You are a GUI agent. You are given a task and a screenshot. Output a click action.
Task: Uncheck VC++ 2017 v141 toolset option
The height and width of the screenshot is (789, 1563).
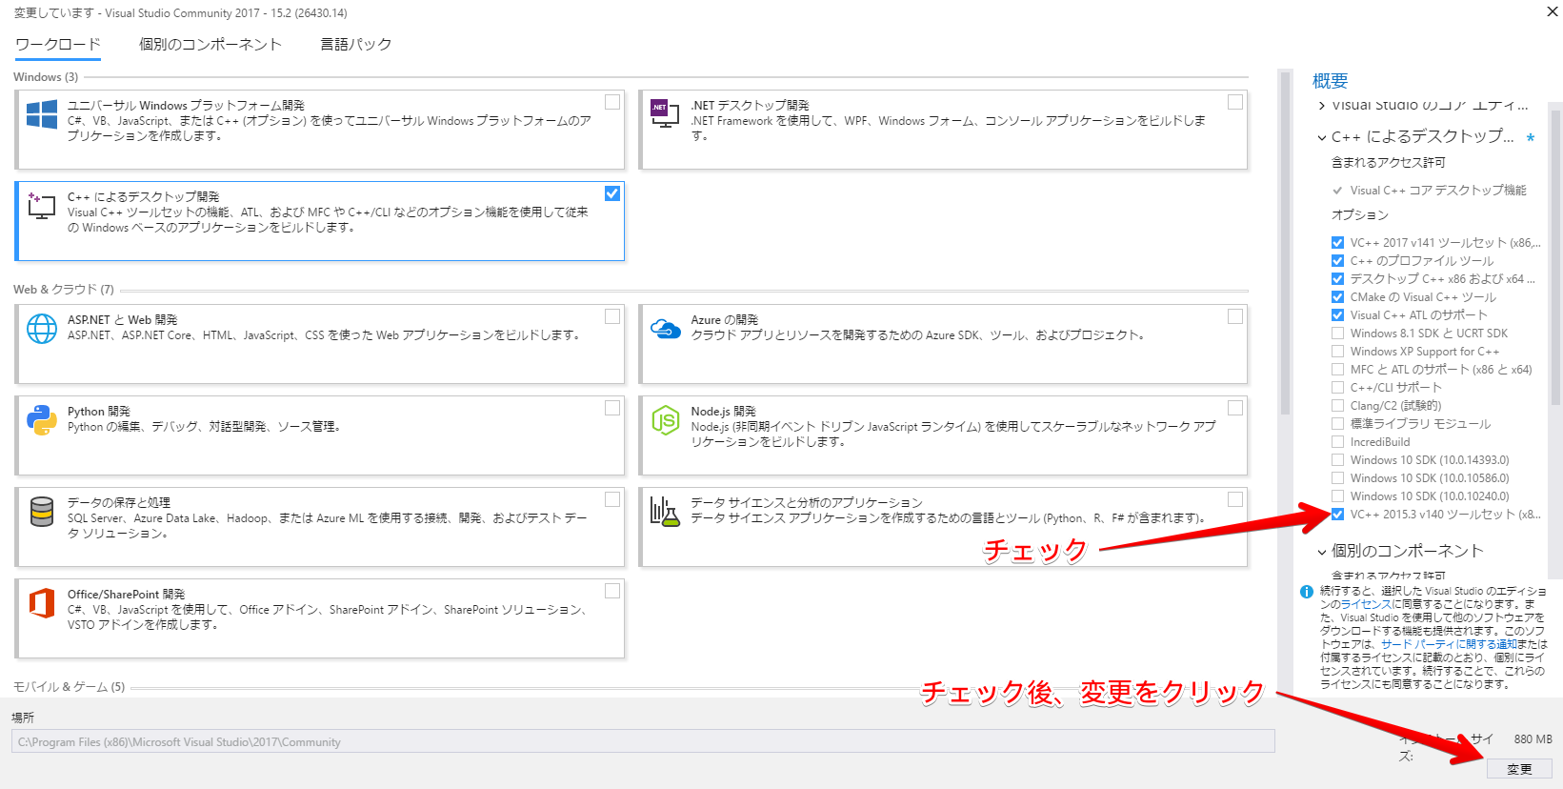[1337, 243]
